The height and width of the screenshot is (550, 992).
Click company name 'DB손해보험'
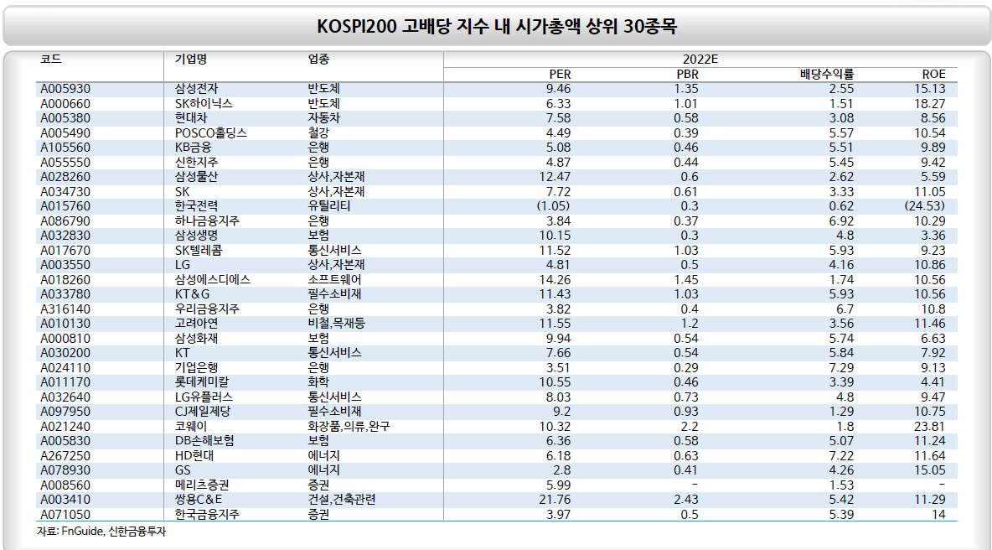pos(204,441)
